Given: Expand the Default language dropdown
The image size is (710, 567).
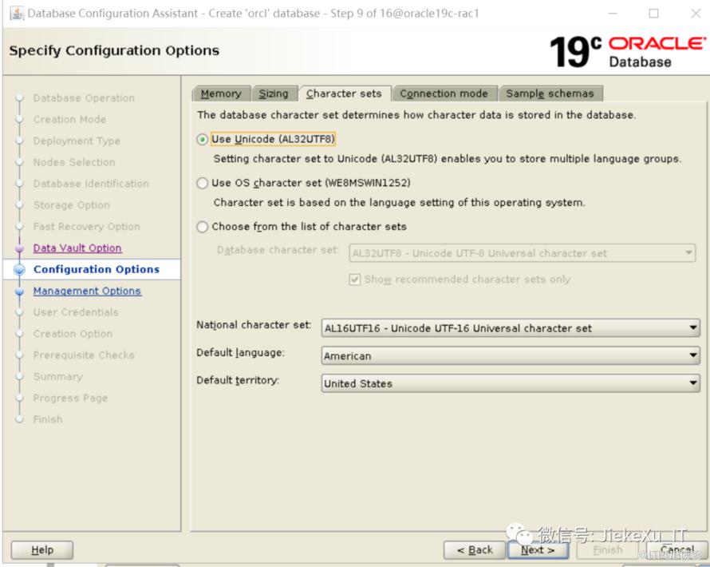Looking at the screenshot, I should [511, 356].
